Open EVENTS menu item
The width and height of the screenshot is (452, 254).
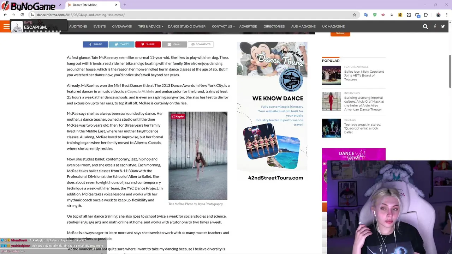click(100, 26)
